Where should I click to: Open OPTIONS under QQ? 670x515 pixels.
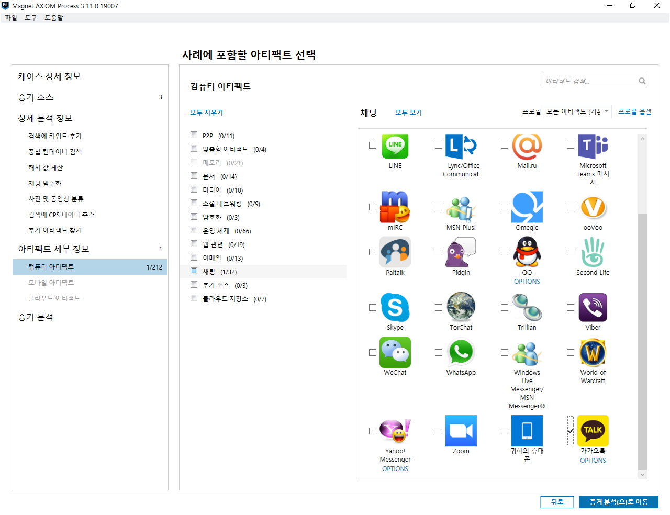pos(527,282)
